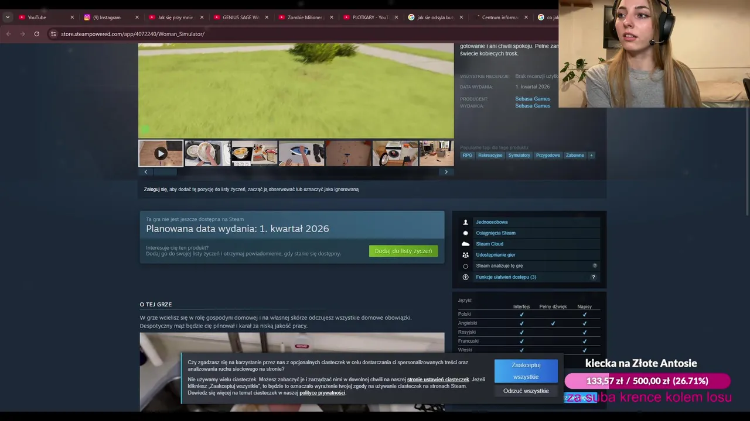Click the Rosyjski language row

(529, 332)
